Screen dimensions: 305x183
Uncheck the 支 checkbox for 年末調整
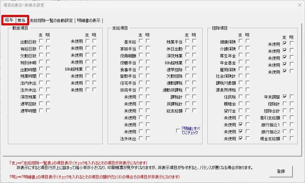point(284,96)
